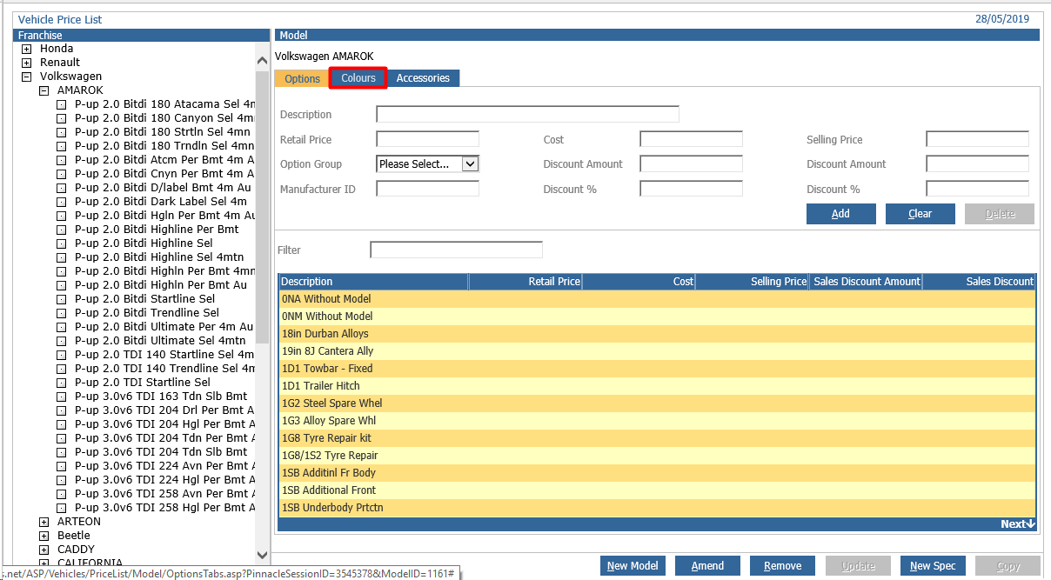The image size is (1051, 580).
Task: Collapse the AMAROK model node
Action: [x=44, y=90]
